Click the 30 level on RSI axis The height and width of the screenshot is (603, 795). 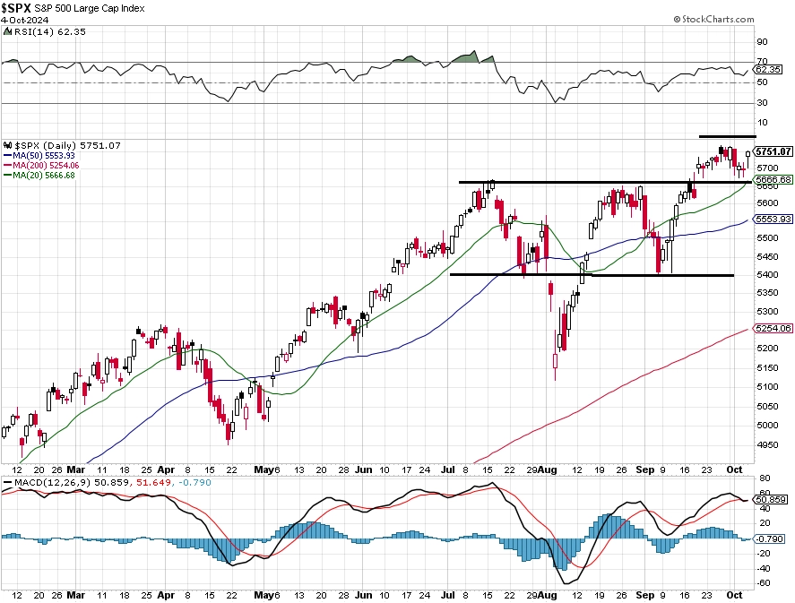[x=763, y=103]
